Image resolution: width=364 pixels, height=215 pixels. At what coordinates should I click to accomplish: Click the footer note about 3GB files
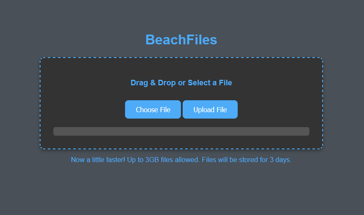click(181, 160)
